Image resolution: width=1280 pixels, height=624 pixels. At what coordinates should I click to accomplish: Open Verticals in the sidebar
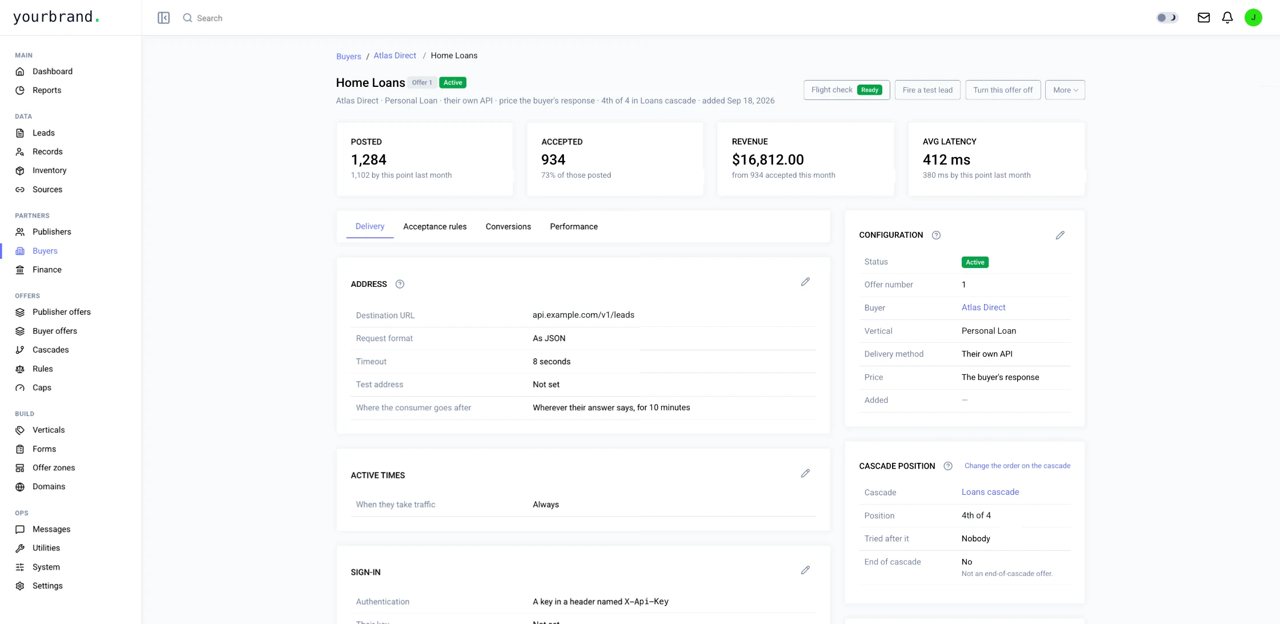click(49, 430)
